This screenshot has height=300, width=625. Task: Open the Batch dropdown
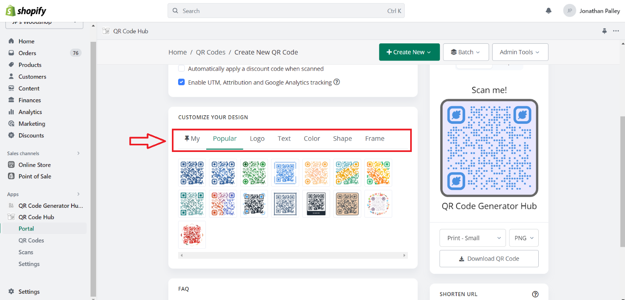(466, 52)
